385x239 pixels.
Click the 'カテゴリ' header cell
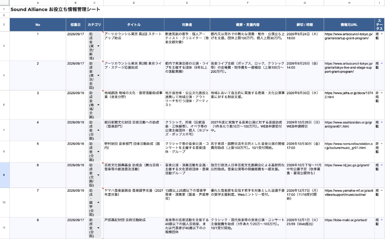coord(94,24)
